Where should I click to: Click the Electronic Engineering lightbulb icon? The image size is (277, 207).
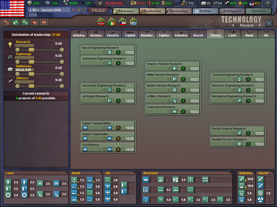239,90
